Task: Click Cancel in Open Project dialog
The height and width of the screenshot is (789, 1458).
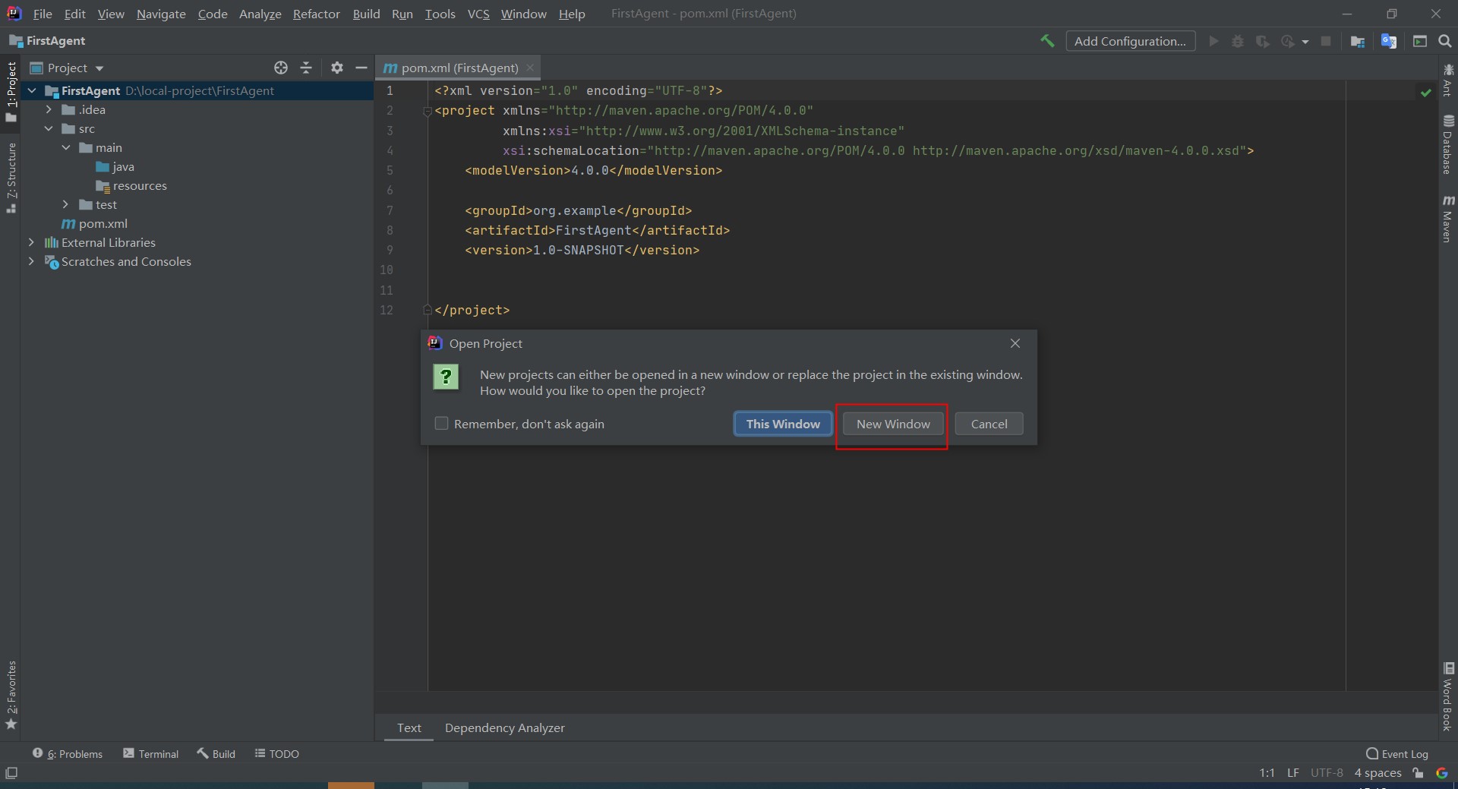Action: (x=989, y=424)
